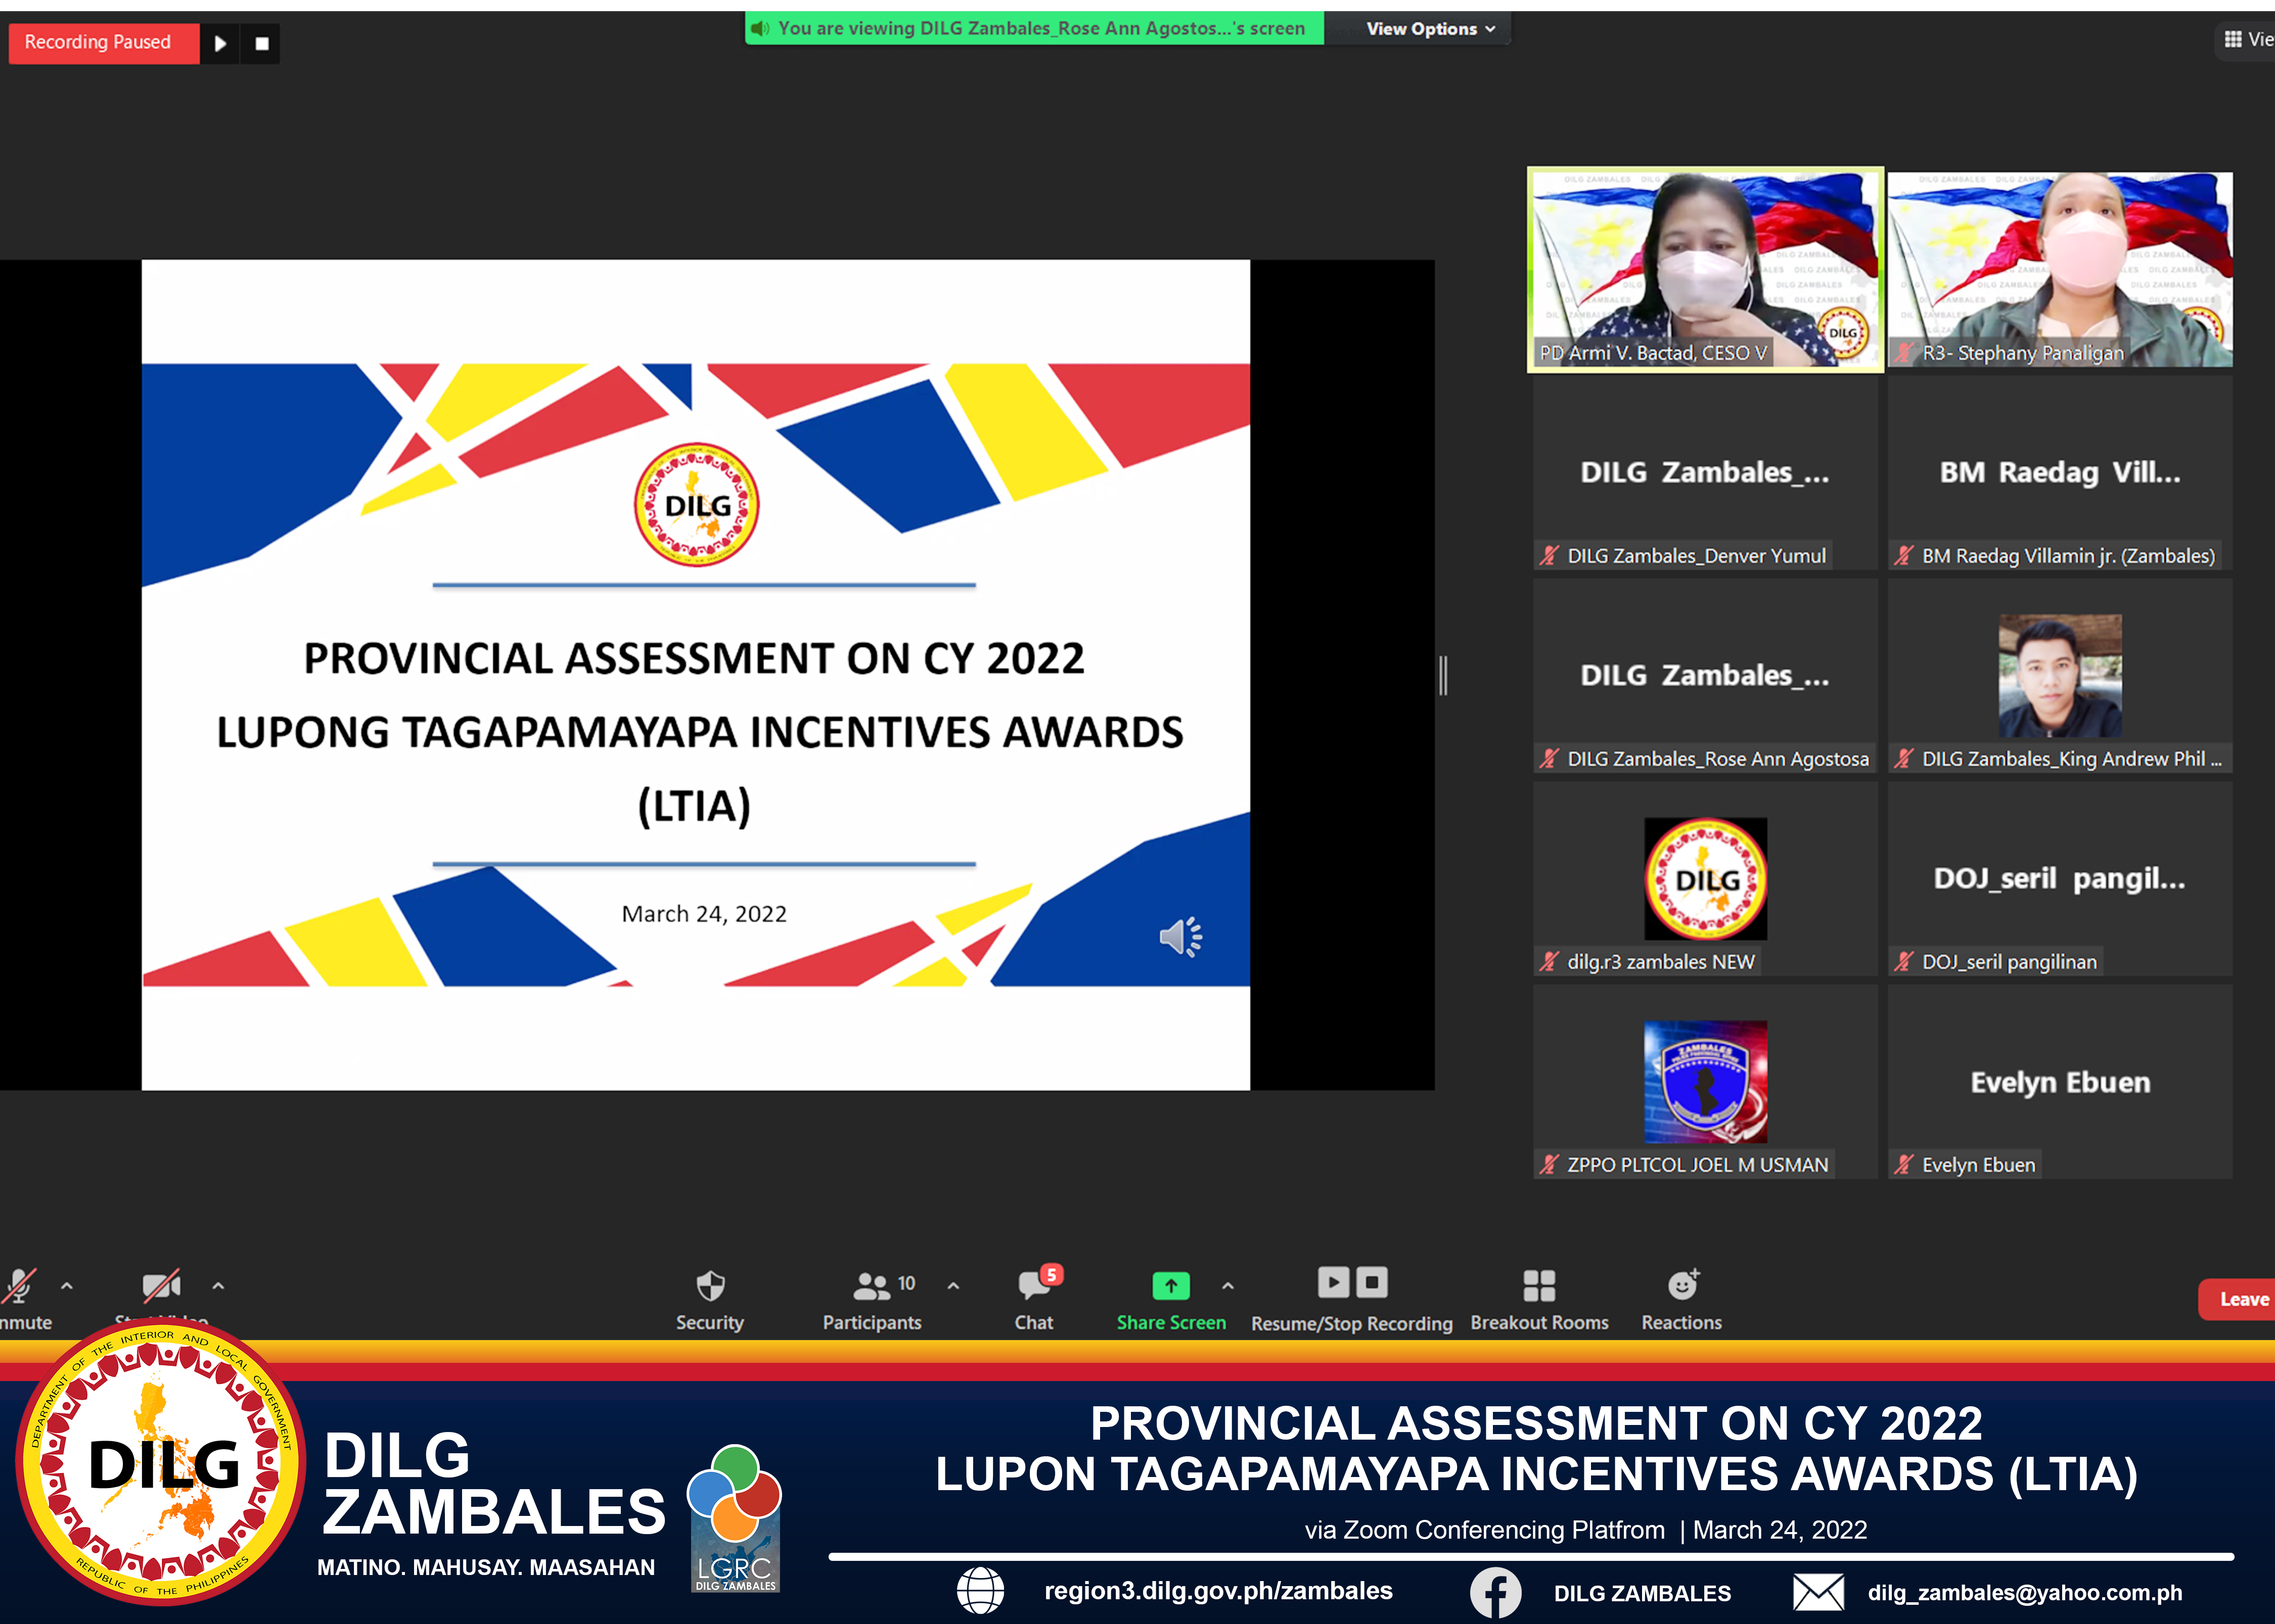The width and height of the screenshot is (2275, 1624).
Task: Click the Resume recording play icon in toolbar
Action: click(x=1333, y=1281)
